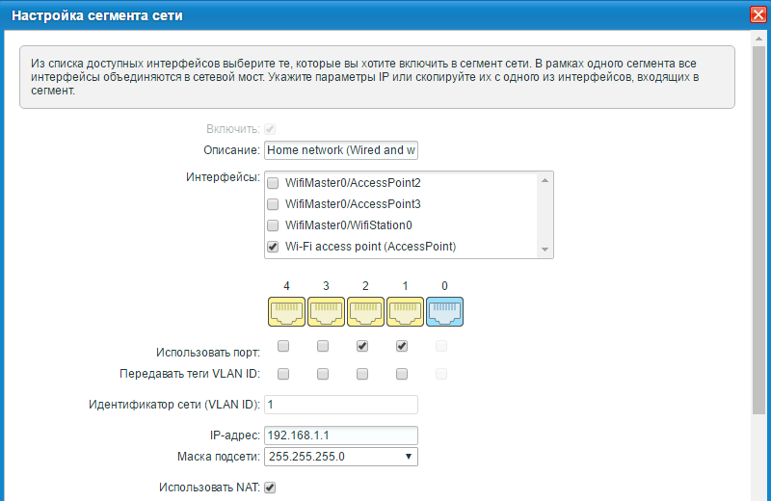Click the yellow Ethernet port 4 icon
The image size is (771, 501).
click(283, 312)
